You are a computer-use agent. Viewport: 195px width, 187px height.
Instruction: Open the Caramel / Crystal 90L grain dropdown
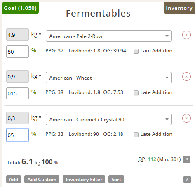click(108, 119)
